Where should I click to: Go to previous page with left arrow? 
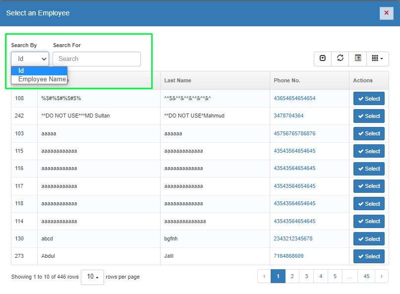(264, 277)
